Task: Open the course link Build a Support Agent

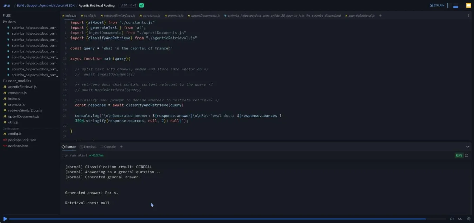Action: coord(46,5)
